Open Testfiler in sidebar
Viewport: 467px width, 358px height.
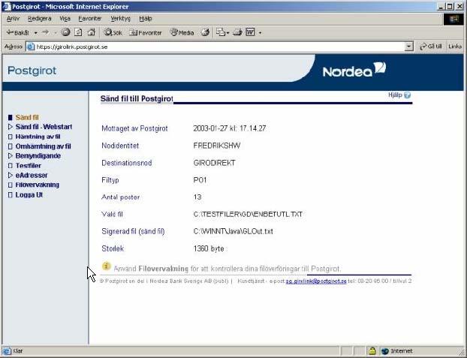(29, 166)
